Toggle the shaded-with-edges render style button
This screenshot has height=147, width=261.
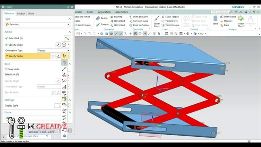106,33
